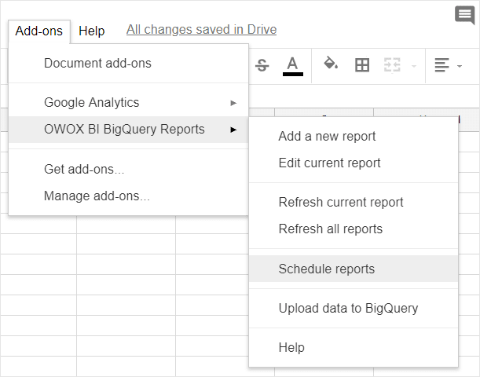
Task: Click the horizontal align icon
Action: pos(442,66)
